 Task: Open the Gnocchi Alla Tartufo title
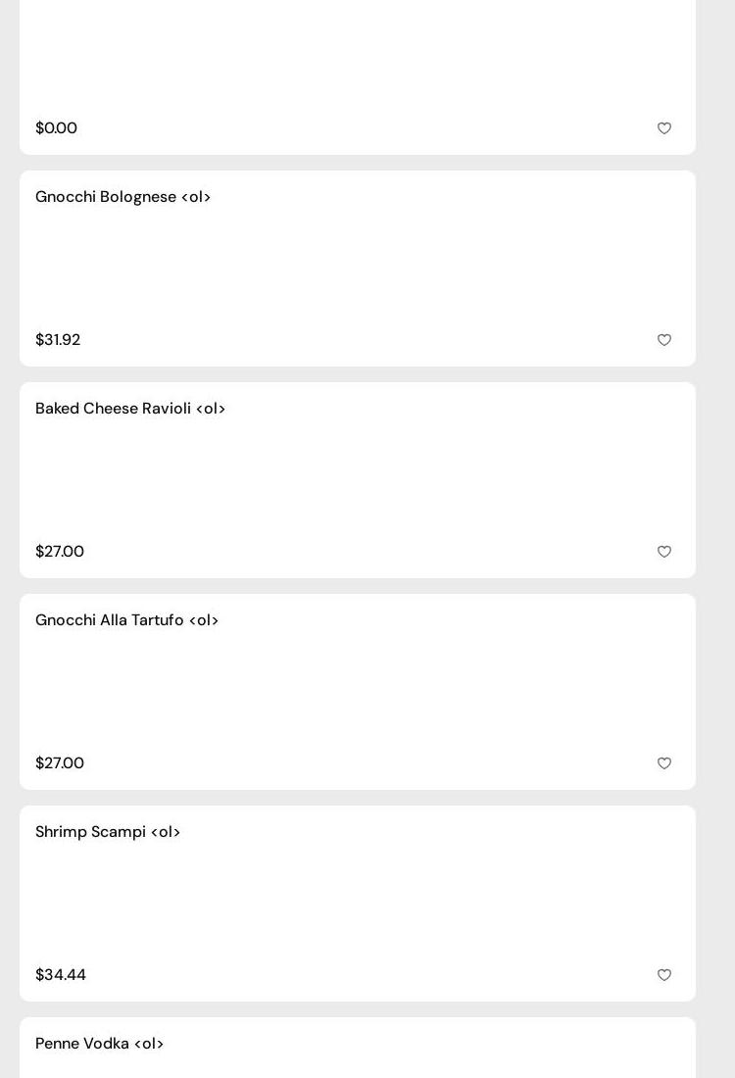point(126,620)
